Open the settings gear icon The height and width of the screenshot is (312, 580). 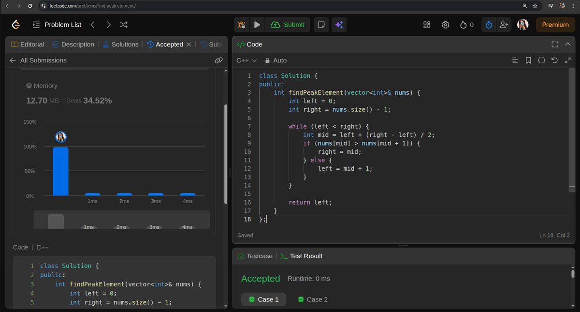click(446, 25)
